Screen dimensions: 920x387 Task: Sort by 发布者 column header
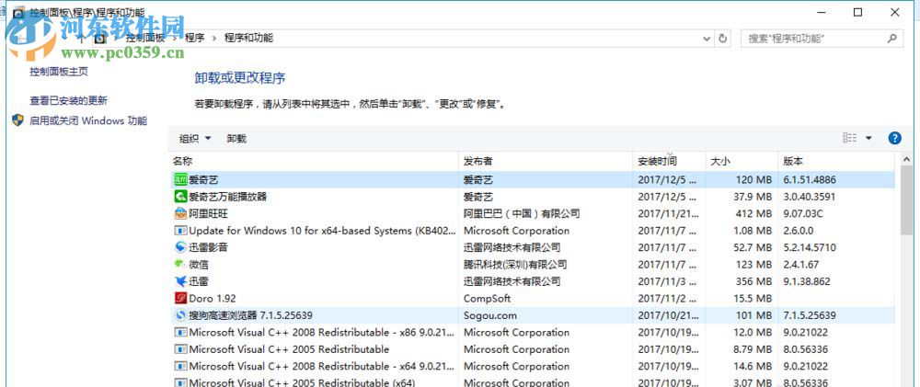click(546, 161)
